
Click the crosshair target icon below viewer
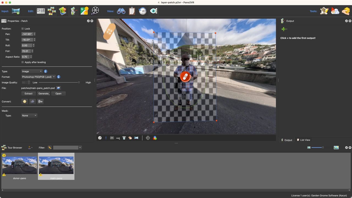pyautogui.click(x=148, y=138)
